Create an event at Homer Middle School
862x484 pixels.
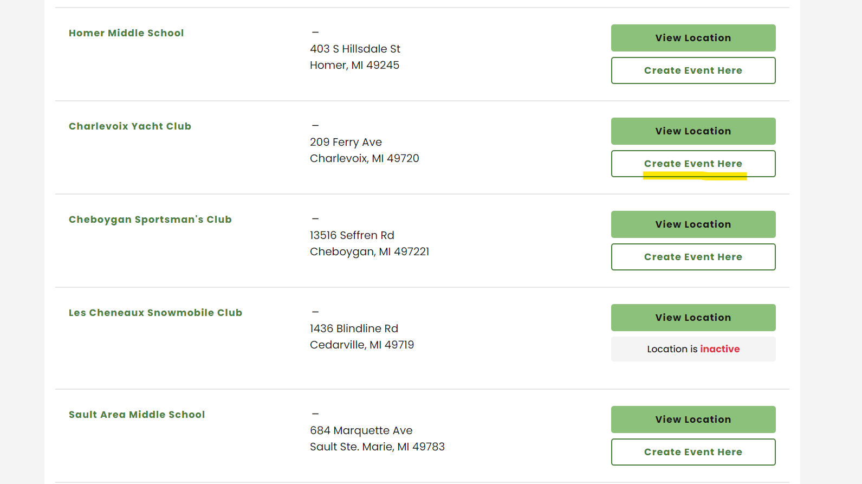pyautogui.click(x=693, y=70)
